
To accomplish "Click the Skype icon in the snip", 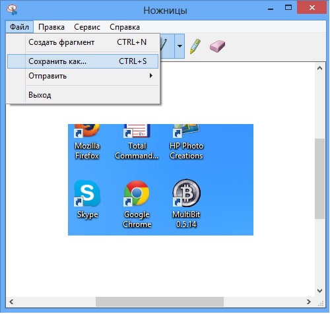I will pos(87,193).
